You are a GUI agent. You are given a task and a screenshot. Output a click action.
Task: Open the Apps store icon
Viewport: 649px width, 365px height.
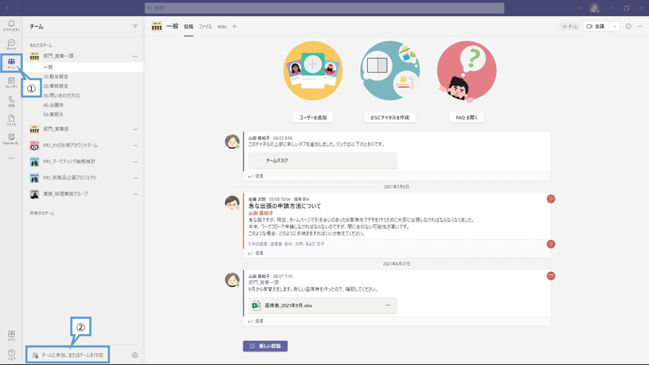pos(11,336)
